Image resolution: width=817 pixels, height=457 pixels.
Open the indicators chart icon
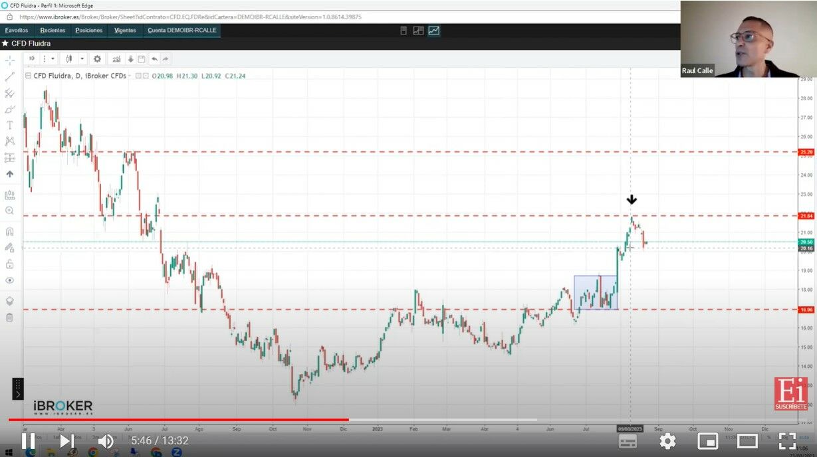pos(116,58)
